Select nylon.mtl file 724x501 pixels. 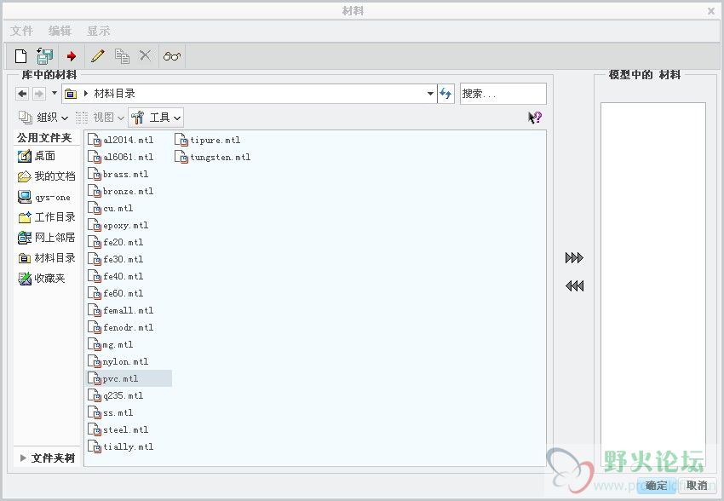pyautogui.click(x=118, y=361)
